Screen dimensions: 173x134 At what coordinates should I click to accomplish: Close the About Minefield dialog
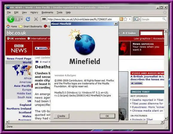click(116, 24)
